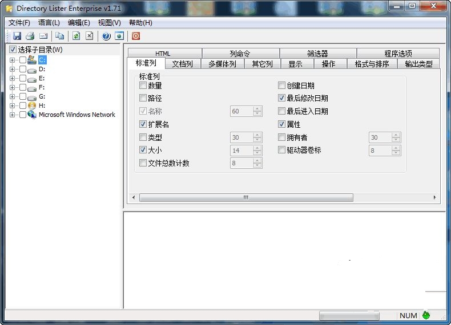Check the 创建日期 checkbox
451x325 pixels.
tap(281, 86)
